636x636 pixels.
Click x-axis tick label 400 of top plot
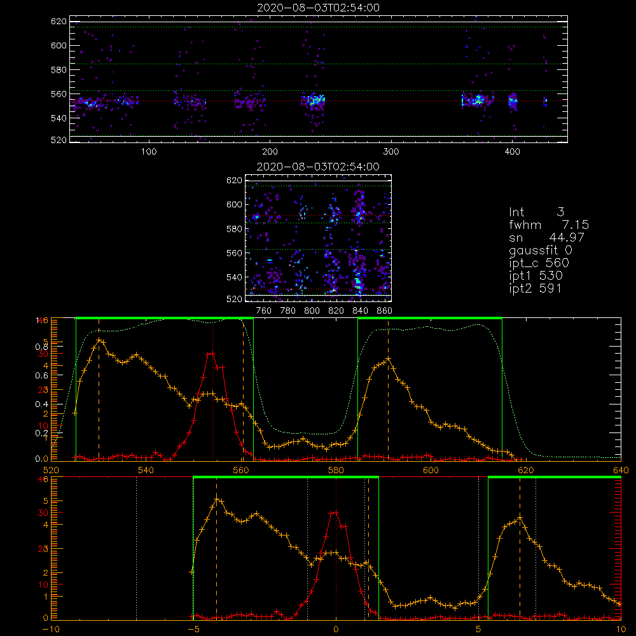[512, 152]
